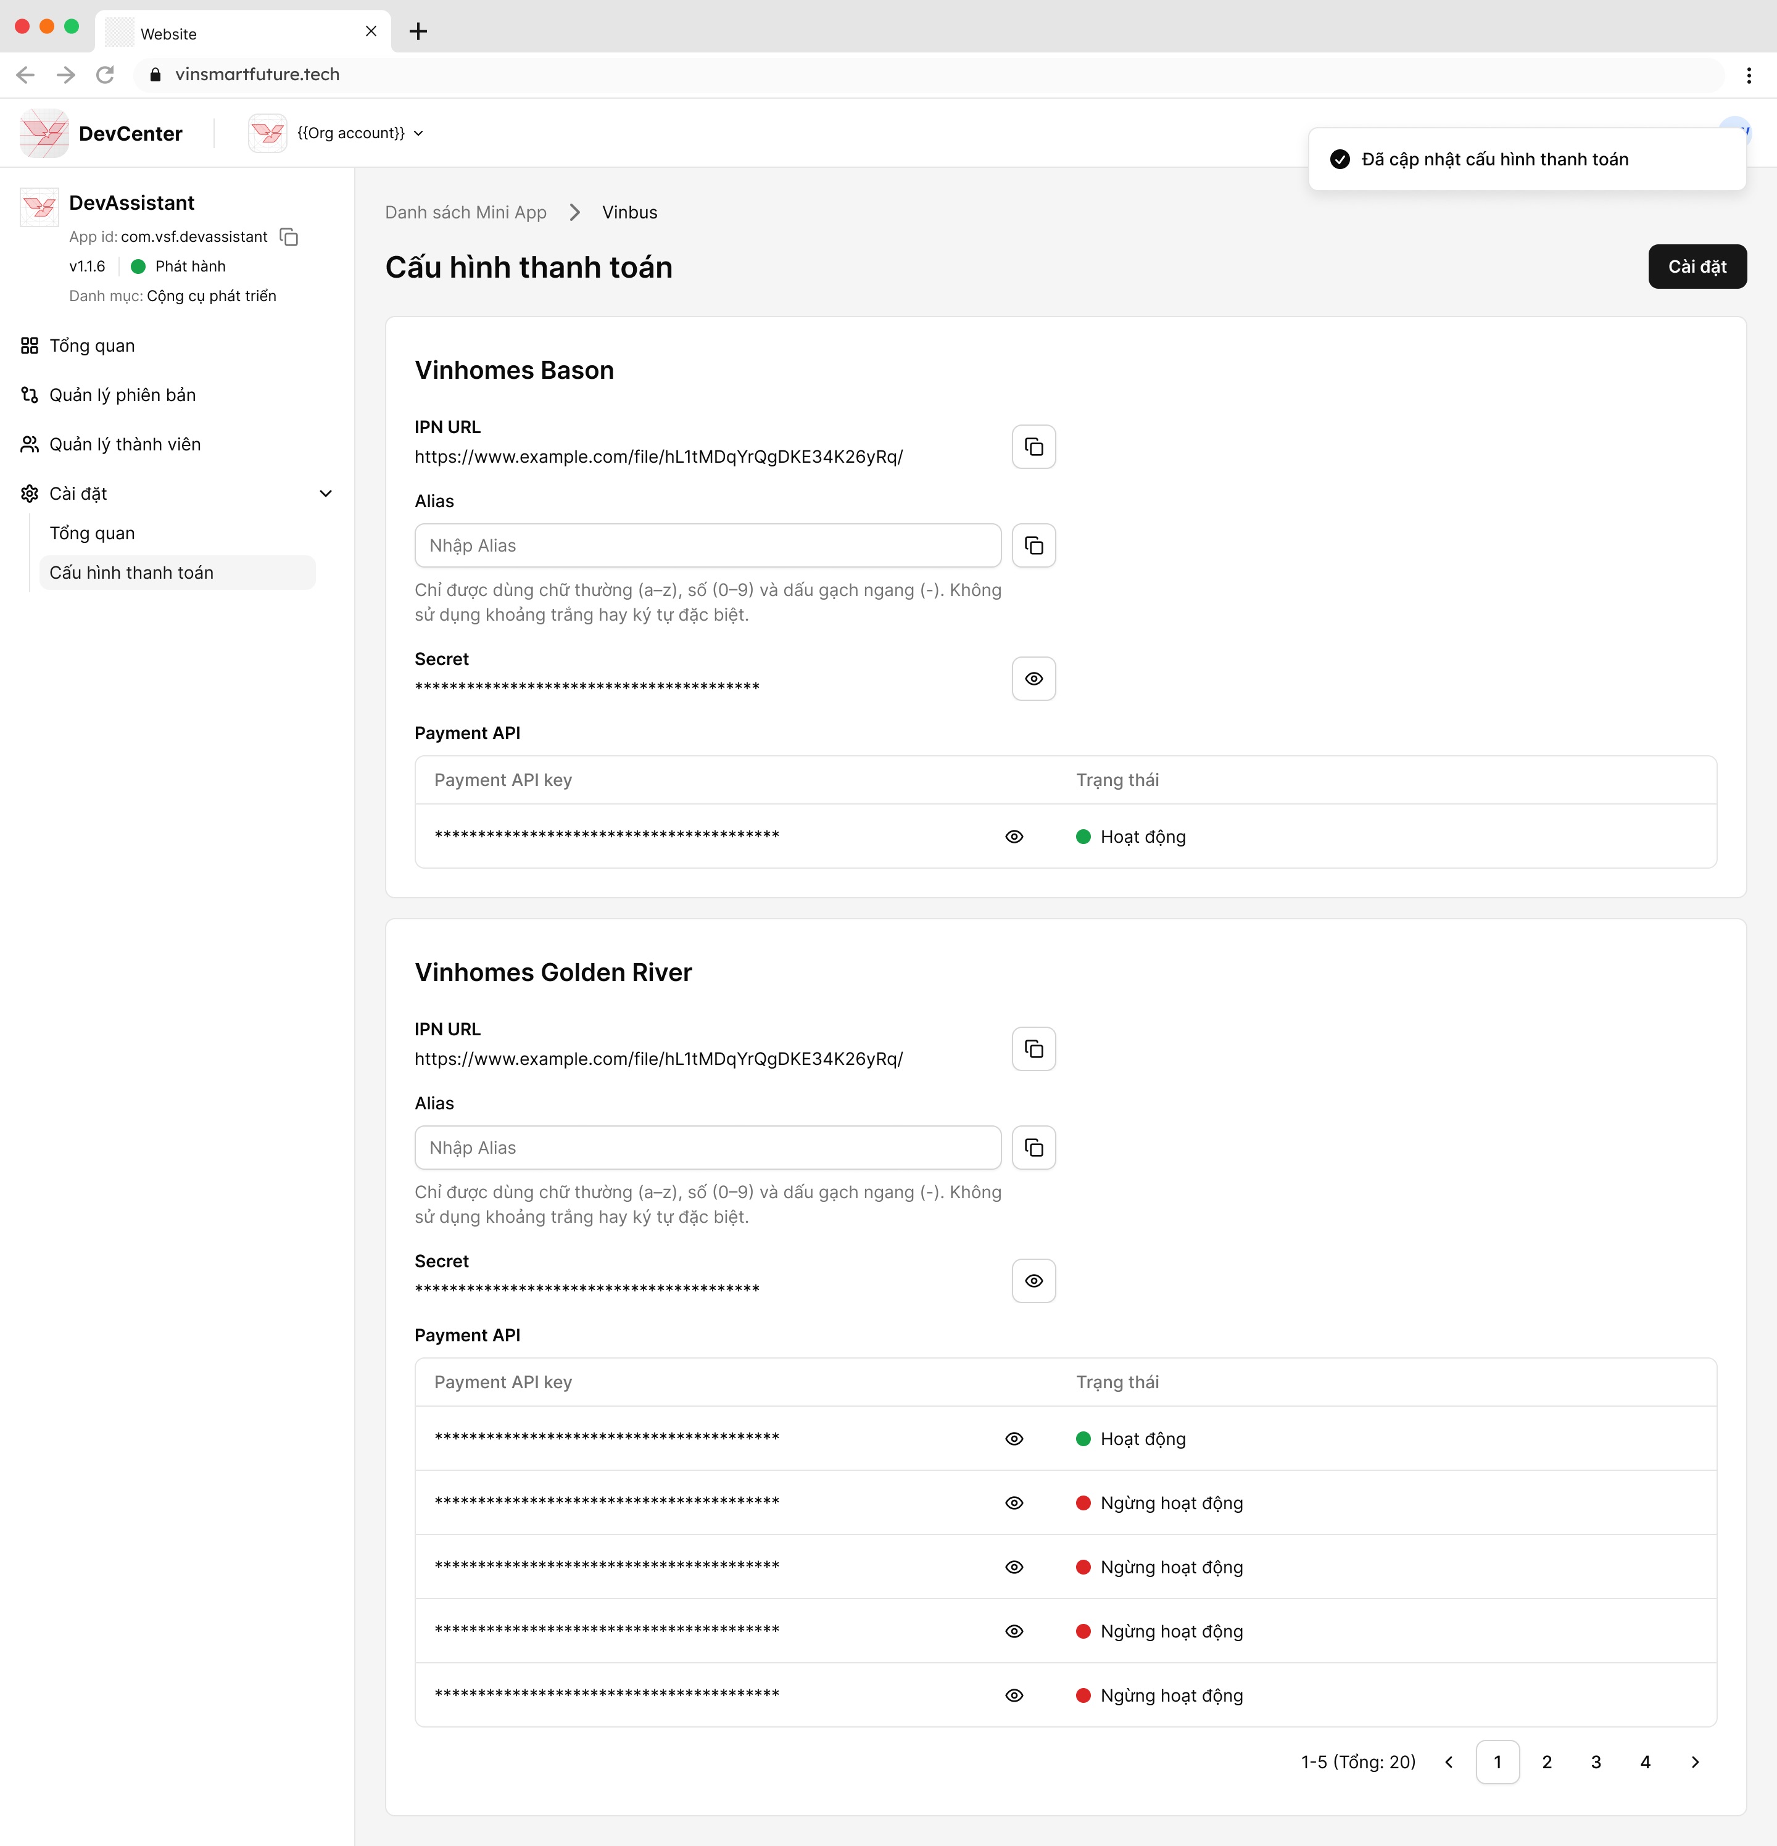Image resolution: width=1777 pixels, height=1846 pixels.
Task: Open Tổng quan under Cài đặt
Action: pyautogui.click(x=93, y=533)
